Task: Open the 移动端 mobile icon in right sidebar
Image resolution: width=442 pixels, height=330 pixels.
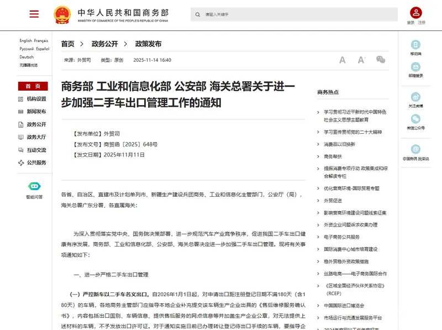Action: point(415,45)
